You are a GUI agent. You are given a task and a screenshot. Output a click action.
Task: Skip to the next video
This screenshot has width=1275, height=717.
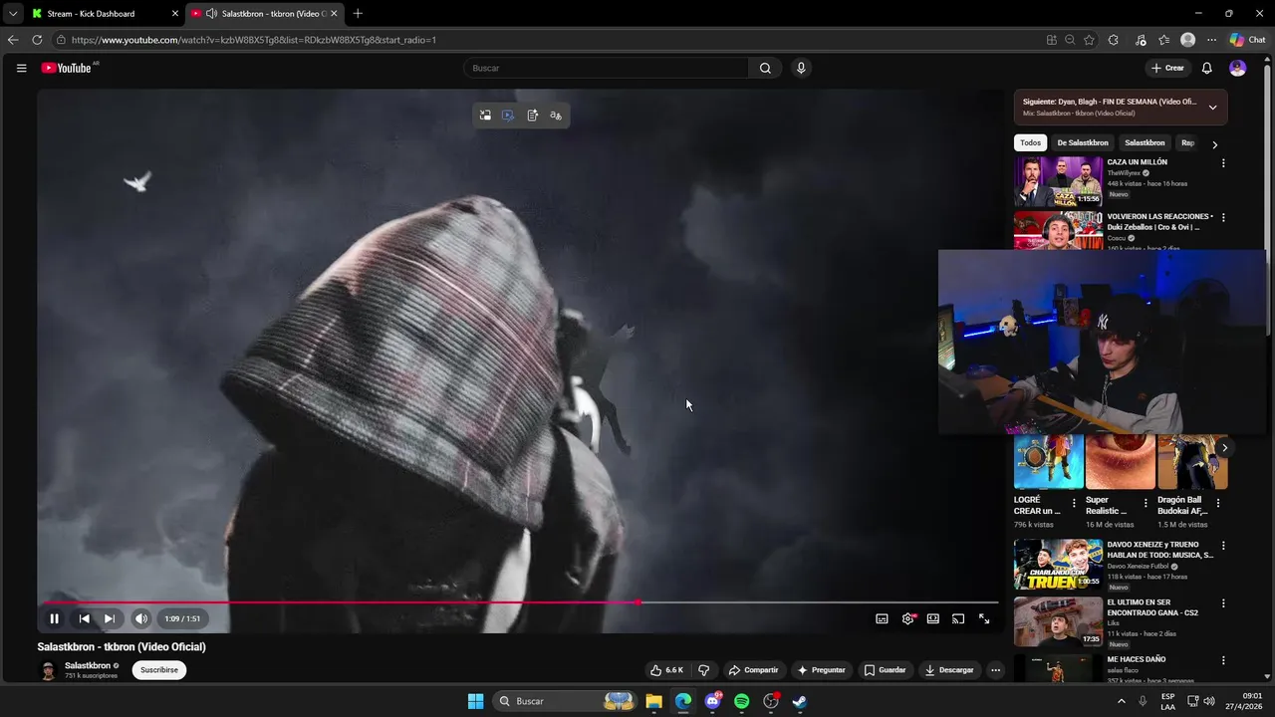coord(110,618)
